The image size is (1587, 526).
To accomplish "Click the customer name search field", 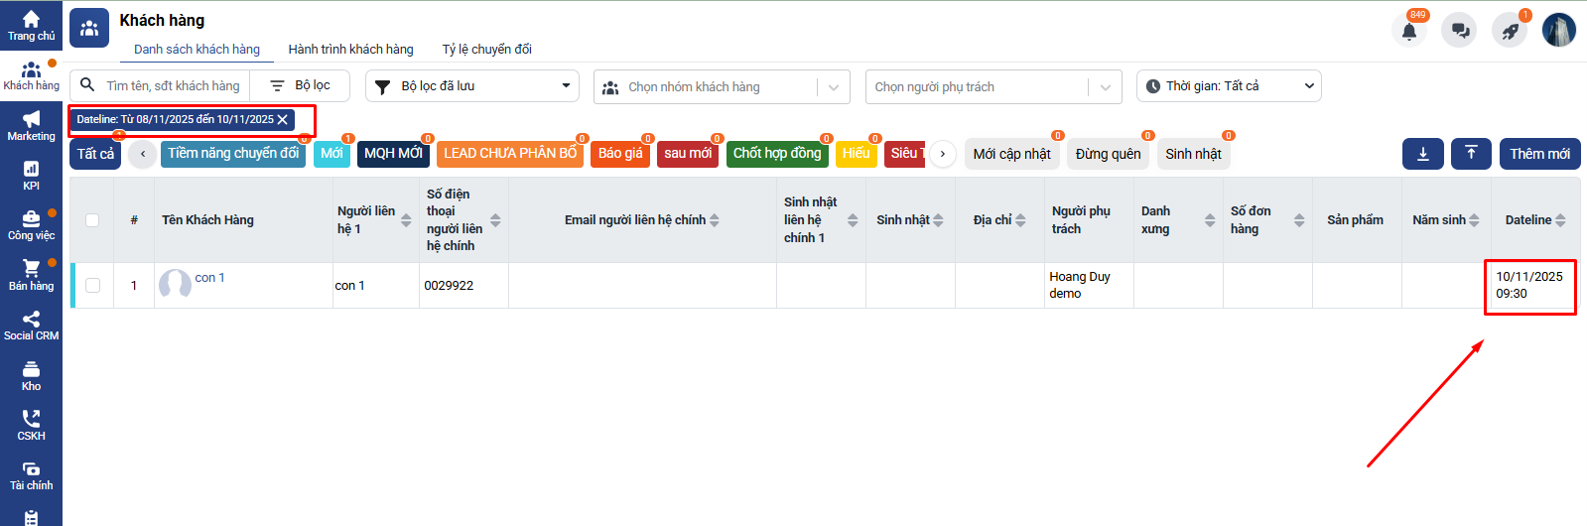I will pos(173,86).
